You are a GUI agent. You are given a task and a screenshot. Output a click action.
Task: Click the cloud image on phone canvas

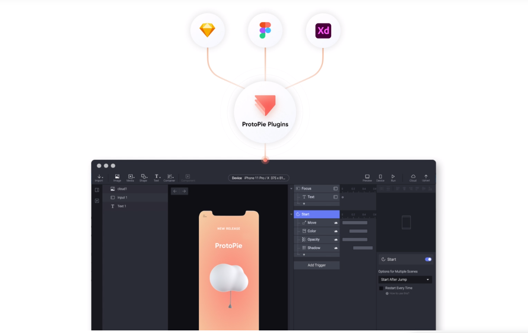pyautogui.click(x=229, y=278)
